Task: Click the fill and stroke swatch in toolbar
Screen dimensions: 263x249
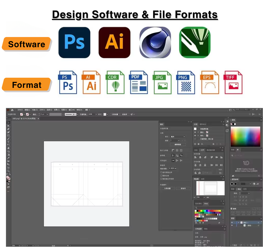Action: pos(8,178)
